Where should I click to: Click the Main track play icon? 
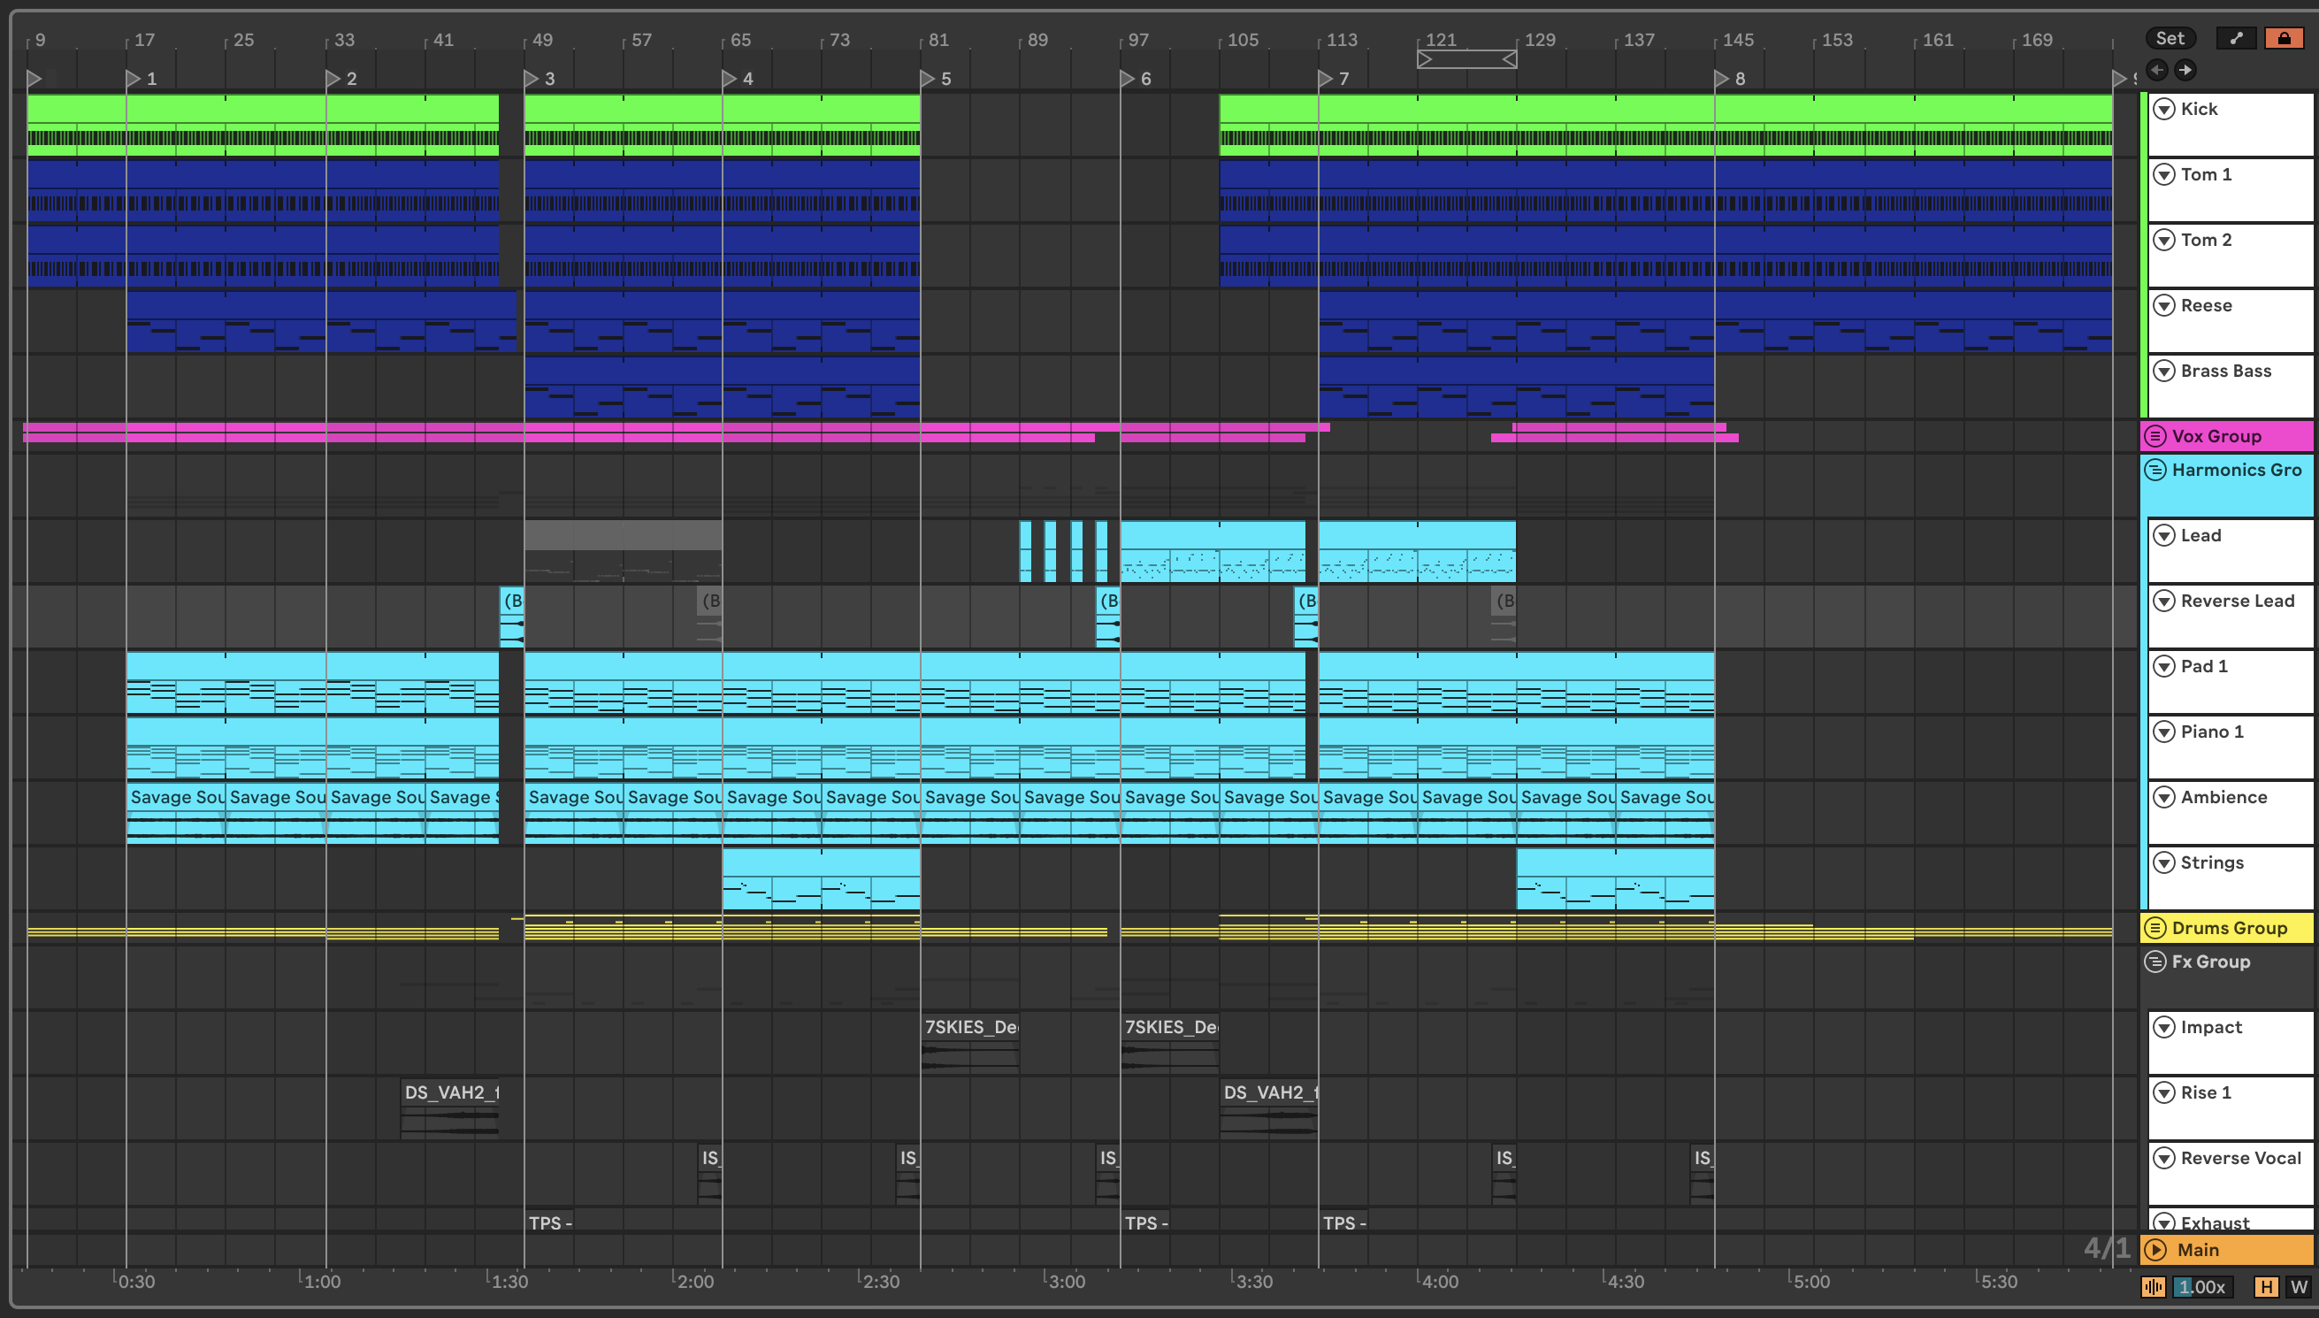point(2155,1250)
